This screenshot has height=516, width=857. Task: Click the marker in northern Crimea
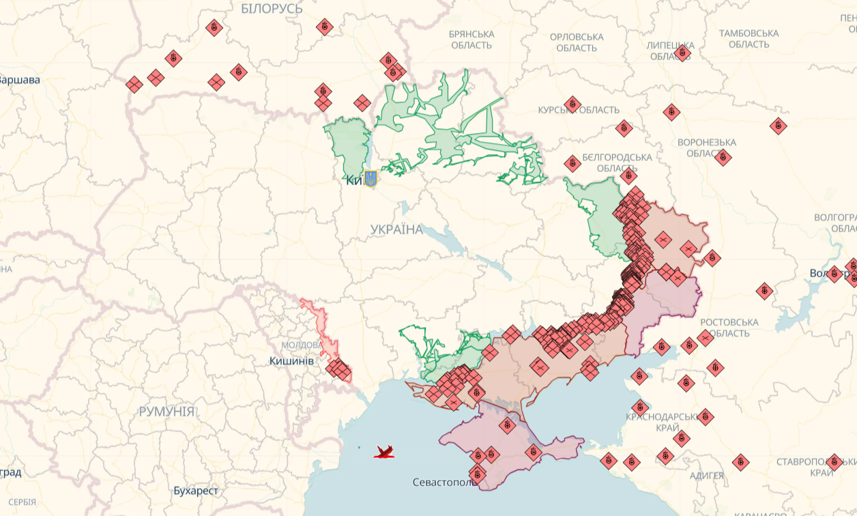[x=506, y=425]
